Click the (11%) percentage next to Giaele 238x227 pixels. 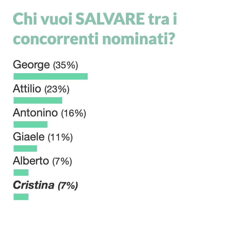(x=60, y=138)
